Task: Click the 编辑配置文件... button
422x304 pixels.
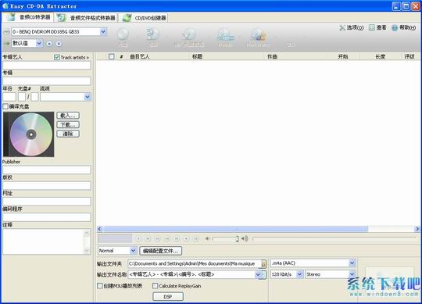Action: pyautogui.click(x=161, y=251)
